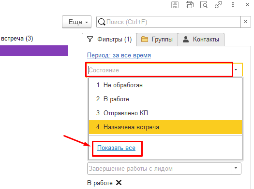Copy link via chain icon
Viewport: 254px width, 189px height.
[x=218, y=5]
